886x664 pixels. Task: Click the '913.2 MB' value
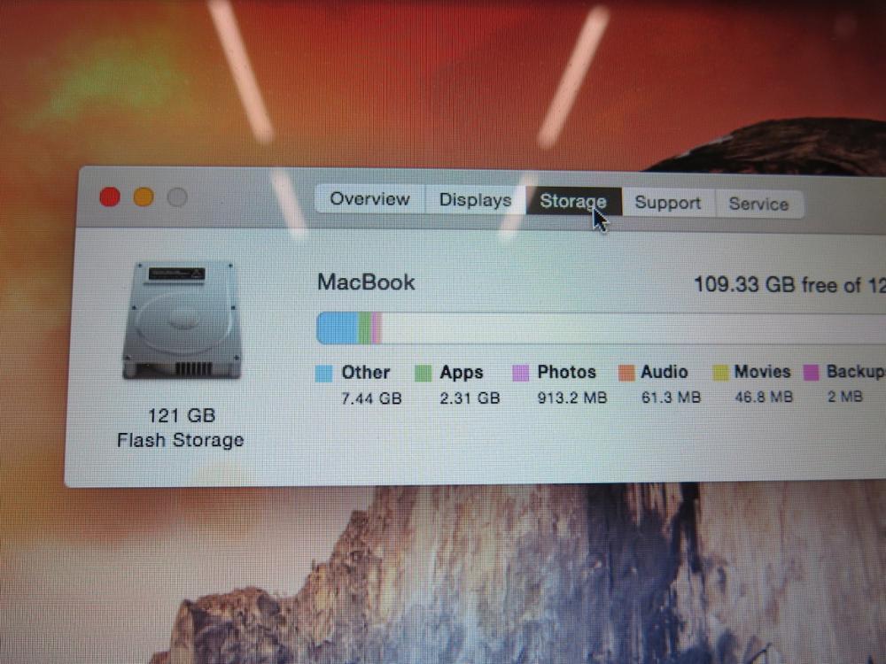point(571,398)
